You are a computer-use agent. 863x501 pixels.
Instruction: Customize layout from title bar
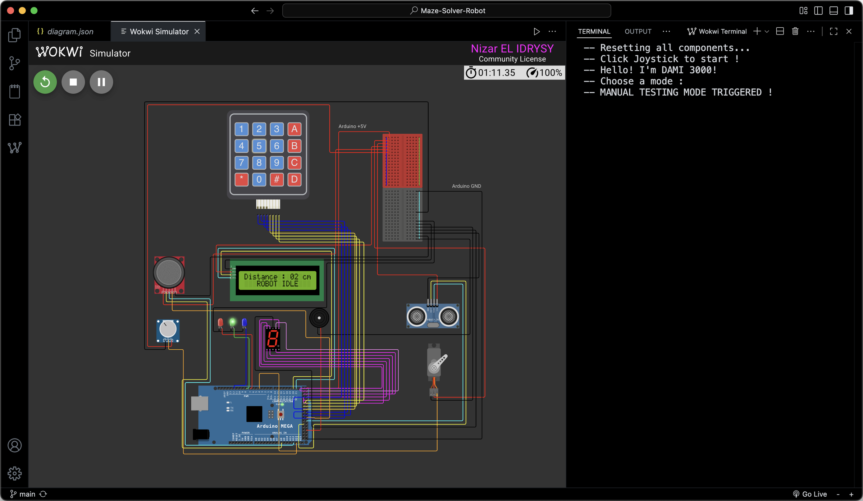(803, 11)
